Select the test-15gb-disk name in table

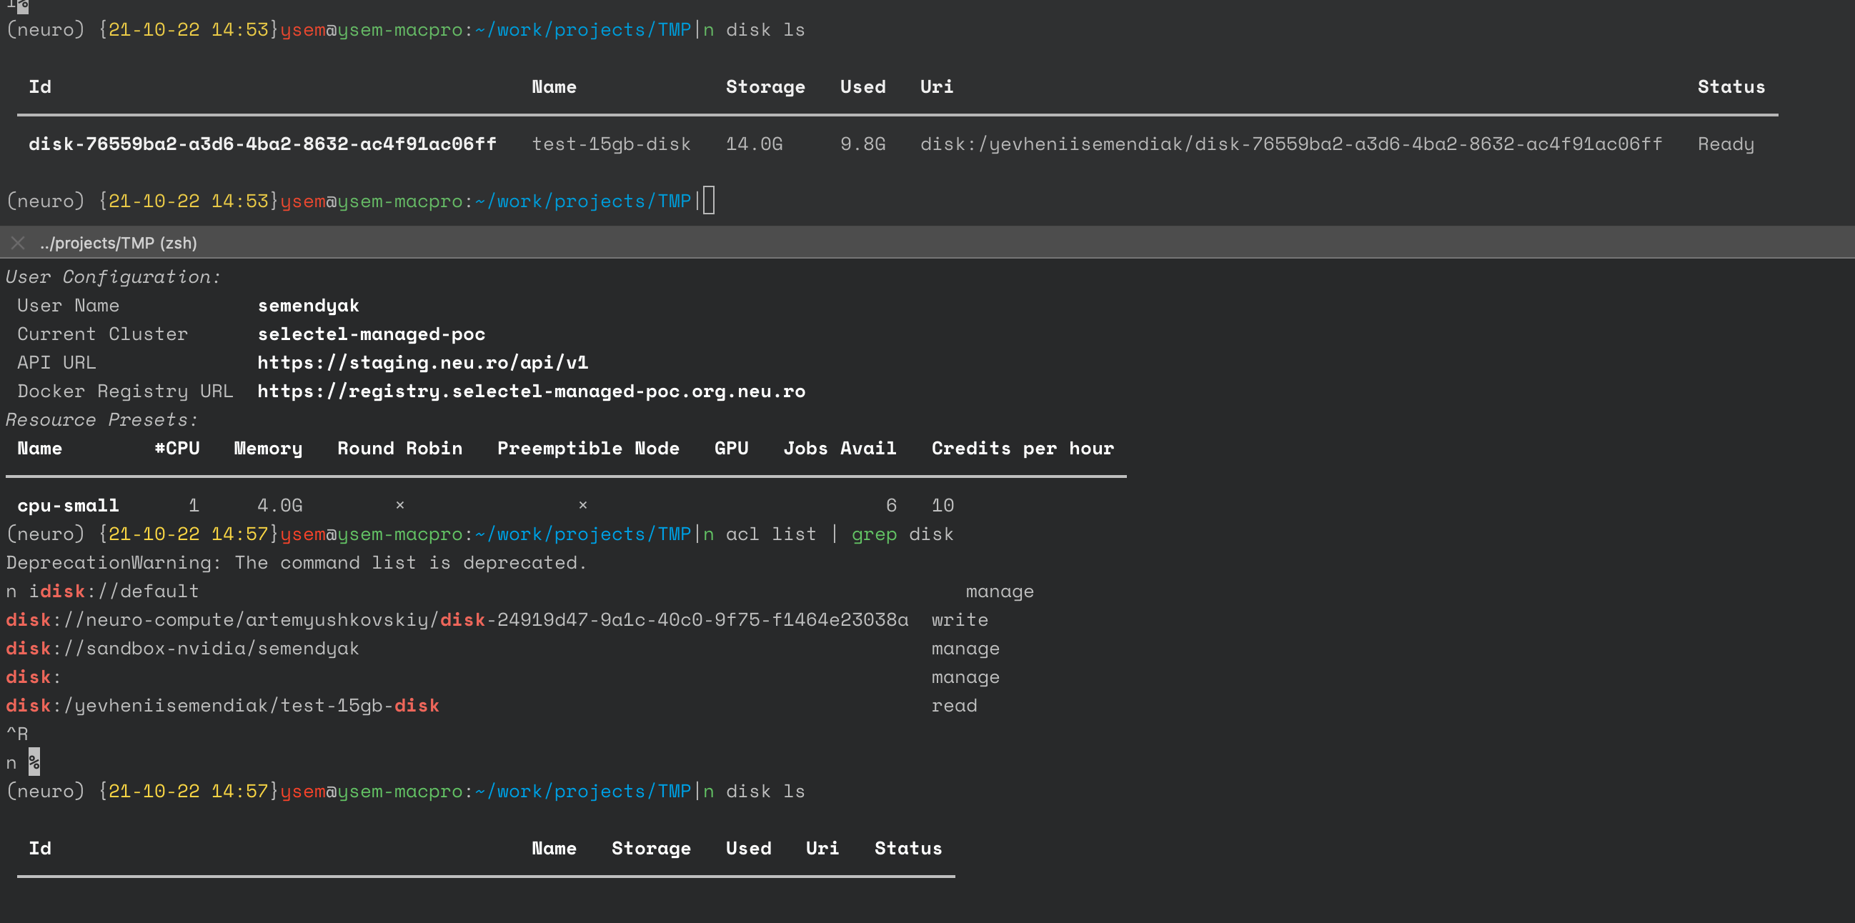pyautogui.click(x=611, y=144)
